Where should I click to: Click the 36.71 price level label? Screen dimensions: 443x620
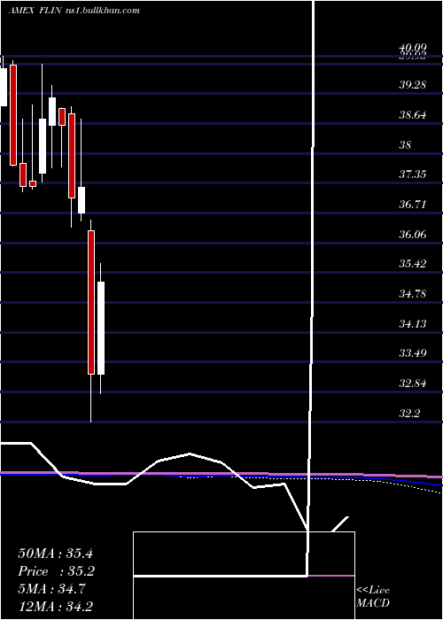pos(412,205)
